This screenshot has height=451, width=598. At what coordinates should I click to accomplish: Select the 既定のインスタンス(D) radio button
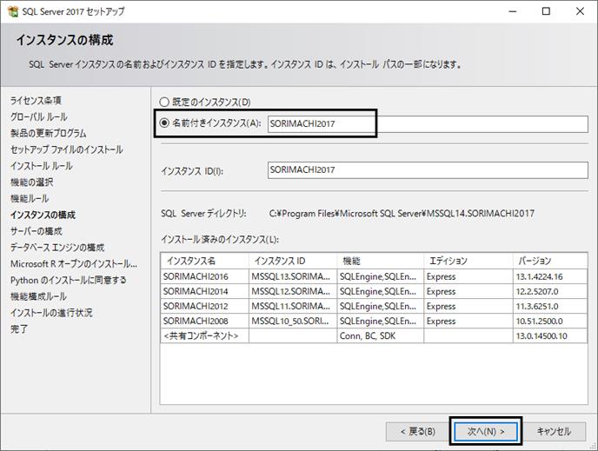(x=164, y=103)
